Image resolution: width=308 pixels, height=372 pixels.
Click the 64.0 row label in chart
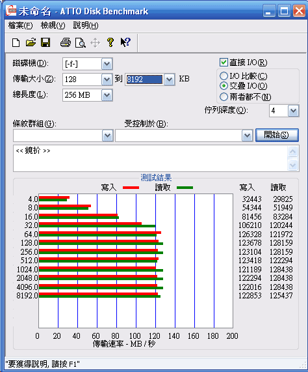(31, 235)
